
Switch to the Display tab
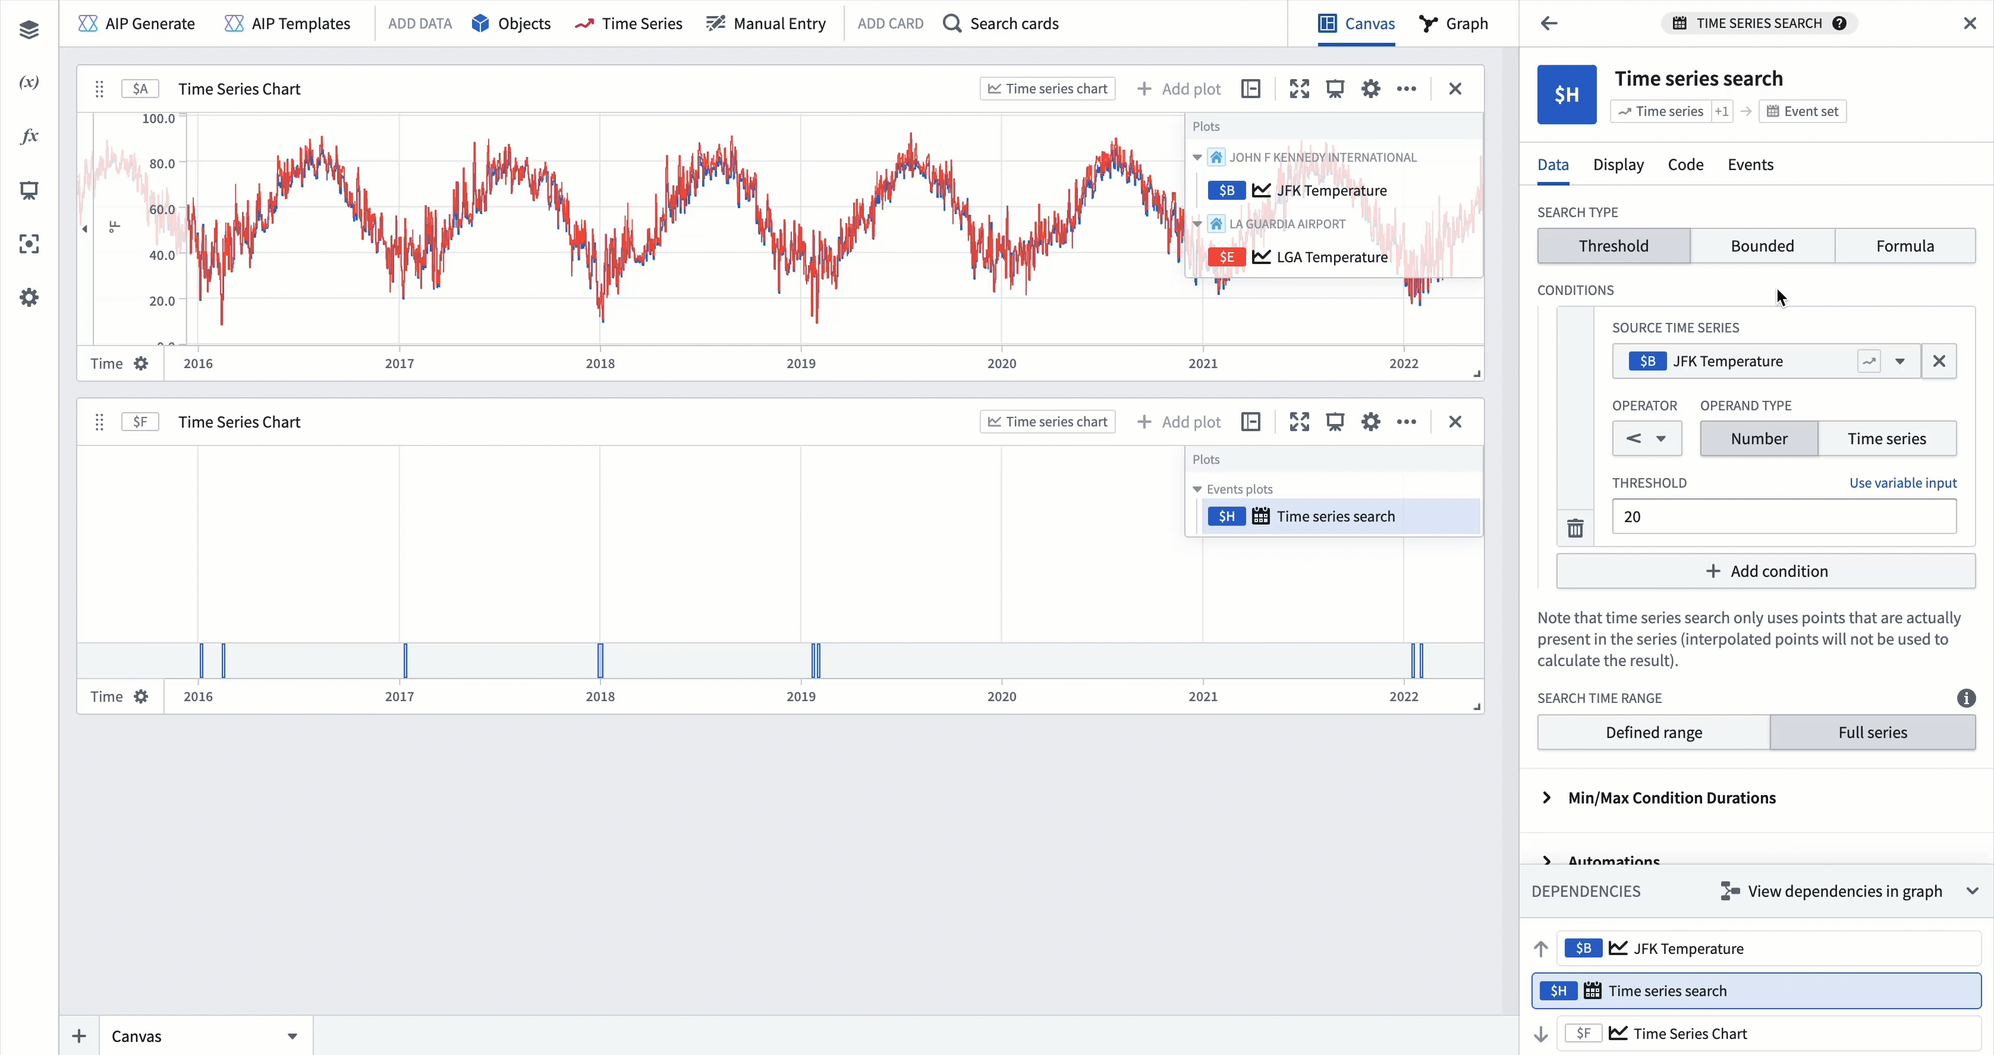click(1618, 164)
